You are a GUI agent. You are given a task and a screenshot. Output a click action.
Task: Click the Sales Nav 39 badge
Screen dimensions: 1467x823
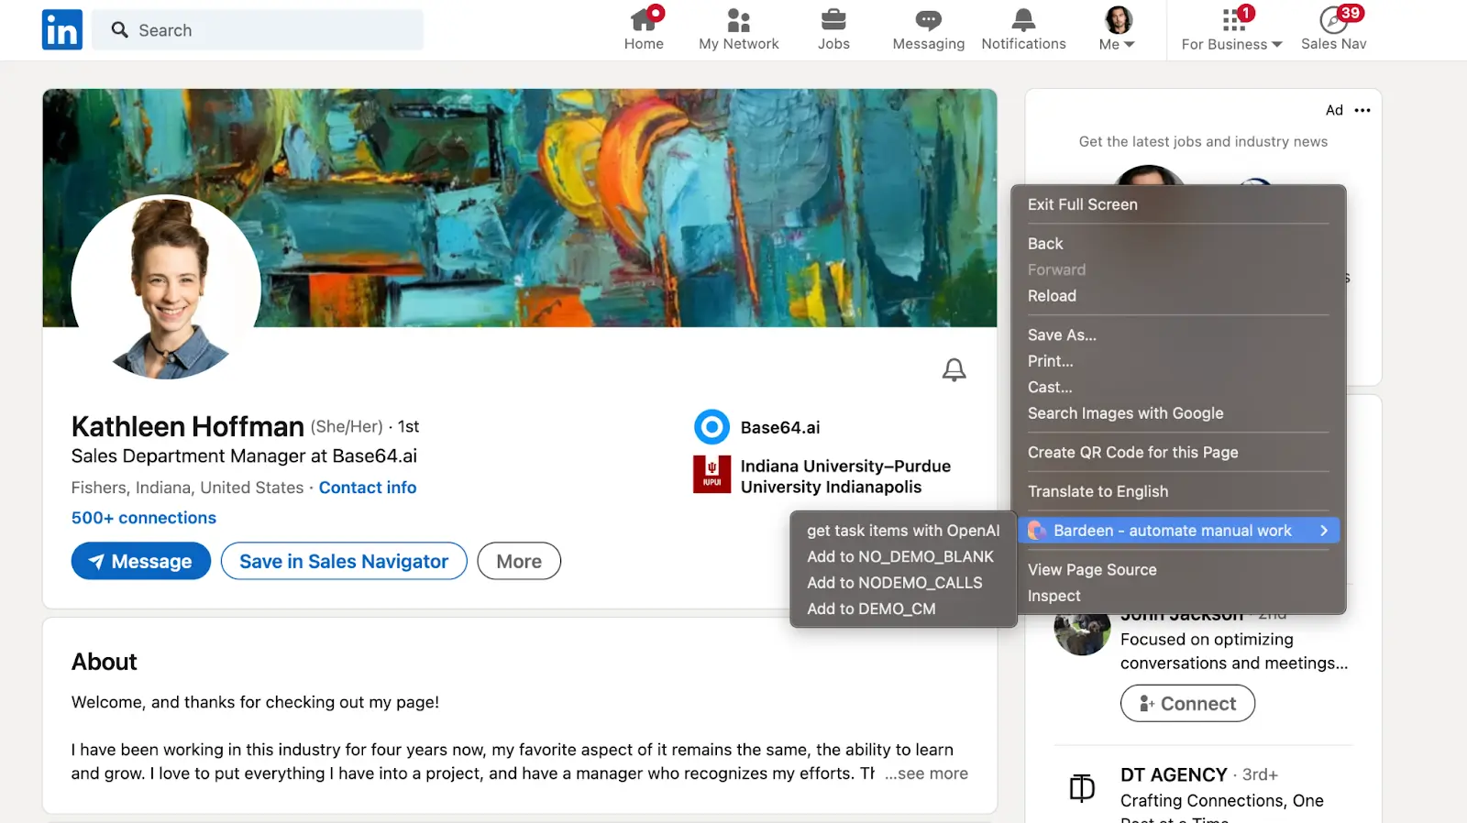coord(1350,13)
